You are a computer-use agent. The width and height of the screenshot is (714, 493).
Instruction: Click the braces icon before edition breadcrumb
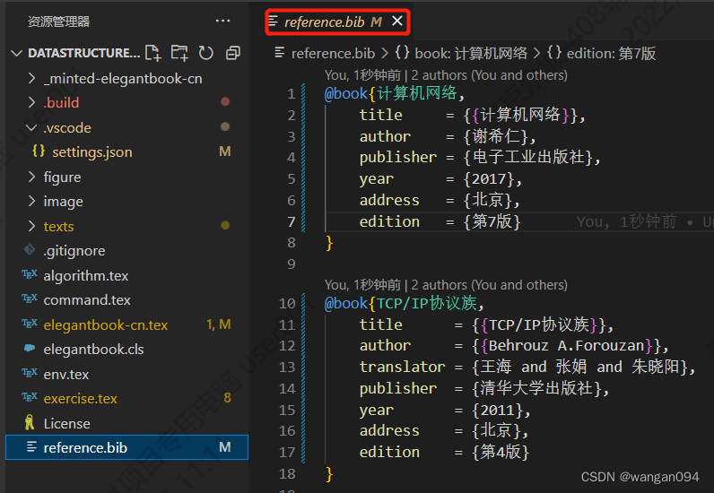click(x=554, y=52)
